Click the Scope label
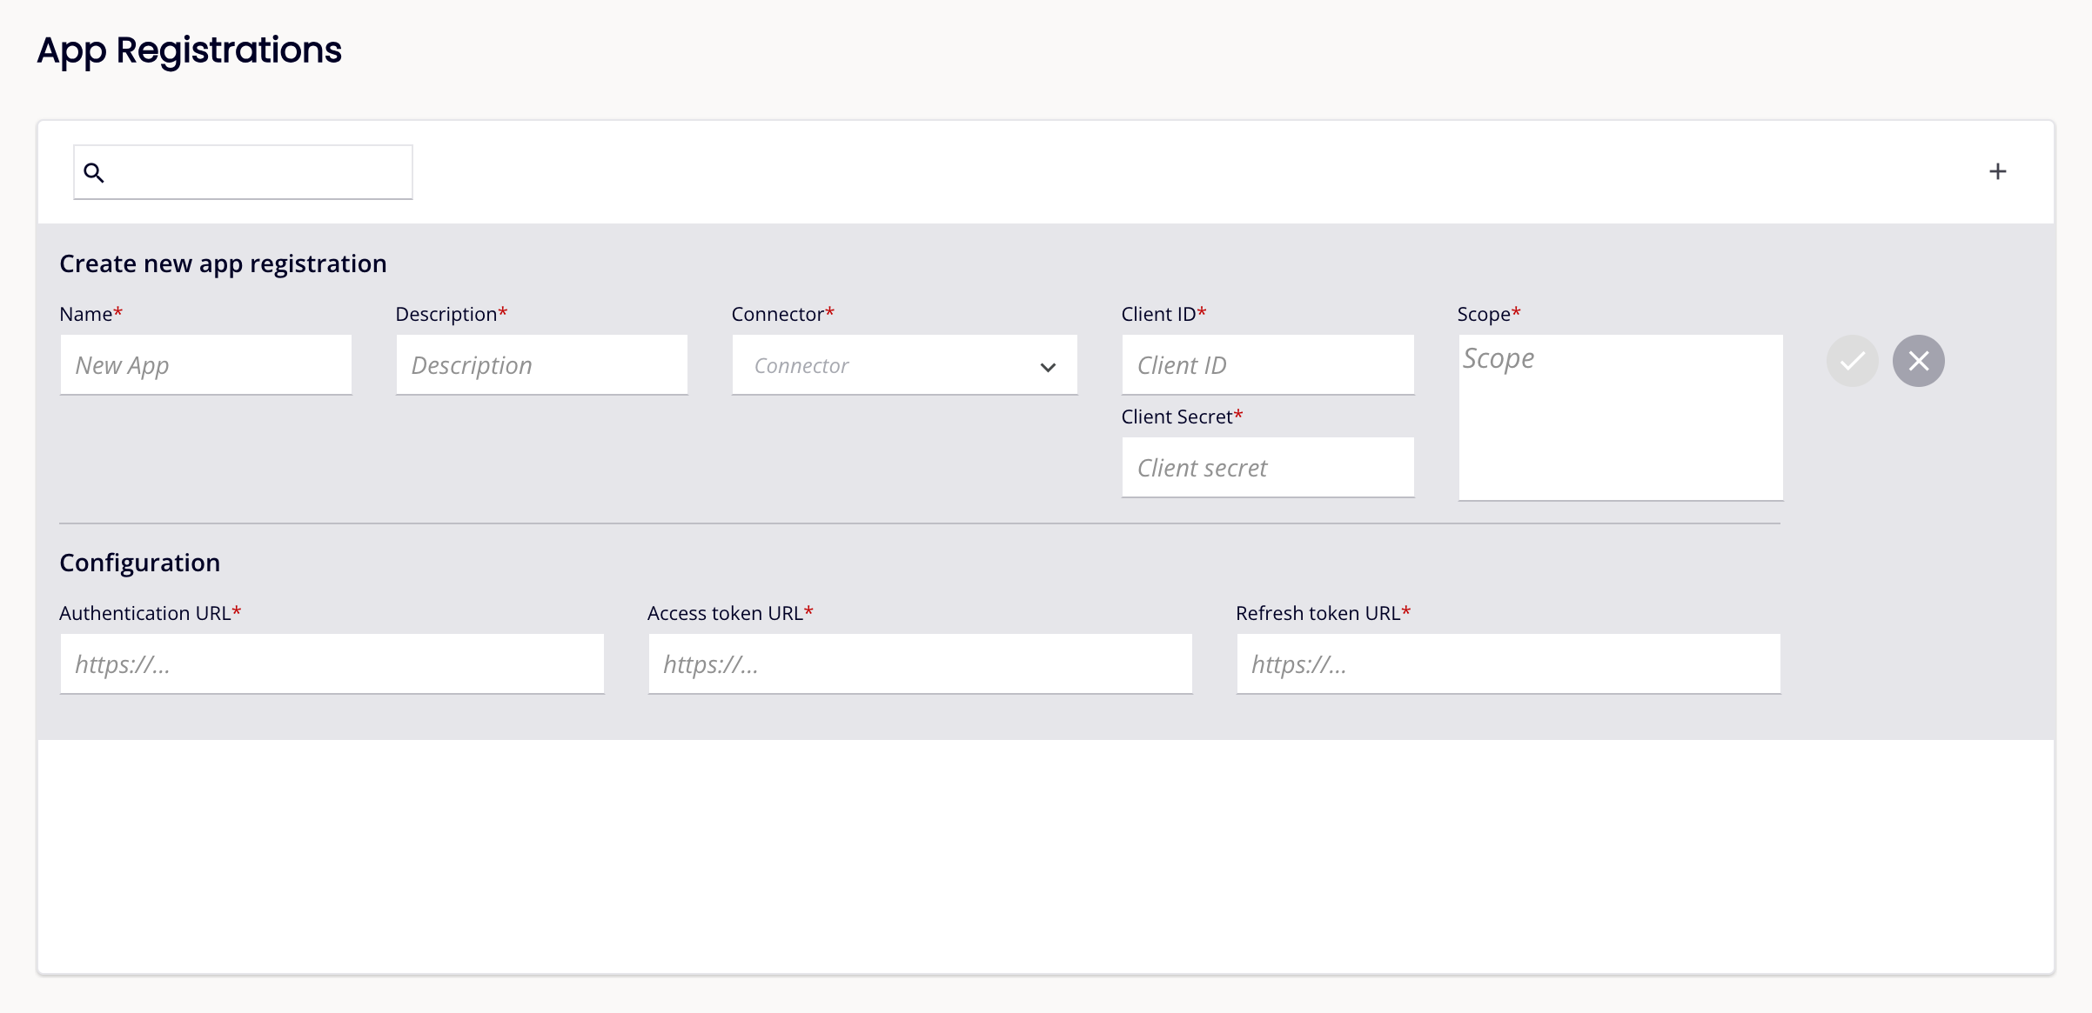This screenshot has height=1013, width=2092. pos(1489,314)
